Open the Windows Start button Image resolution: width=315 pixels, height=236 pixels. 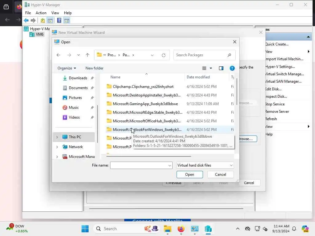click(x=85, y=229)
